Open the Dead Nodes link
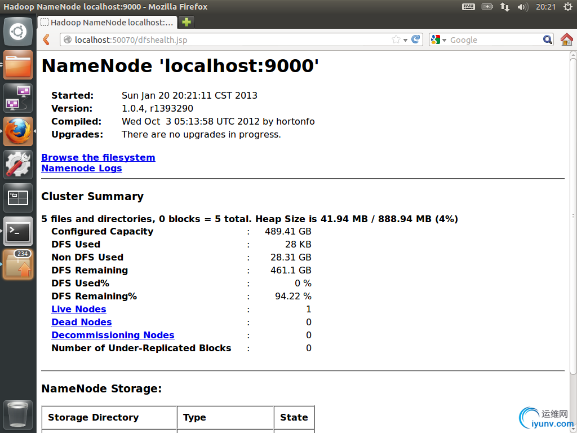 point(82,322)
